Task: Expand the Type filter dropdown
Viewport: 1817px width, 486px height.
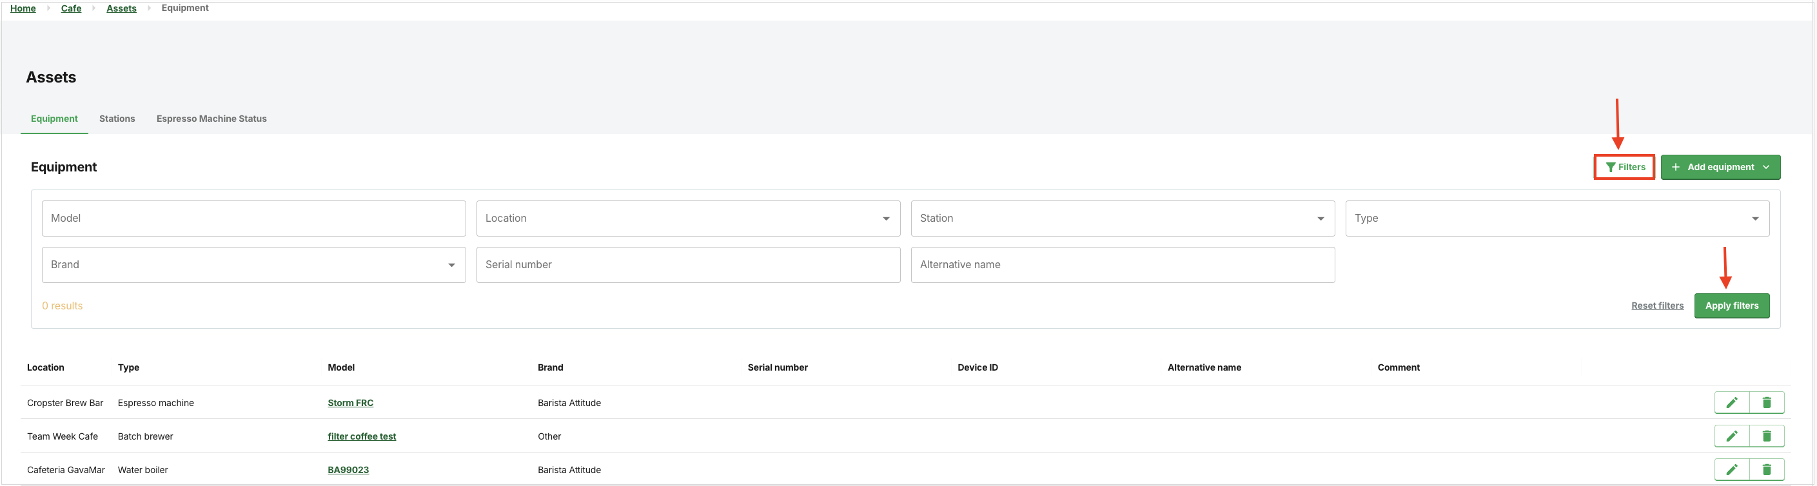Action: point(1557,219)
